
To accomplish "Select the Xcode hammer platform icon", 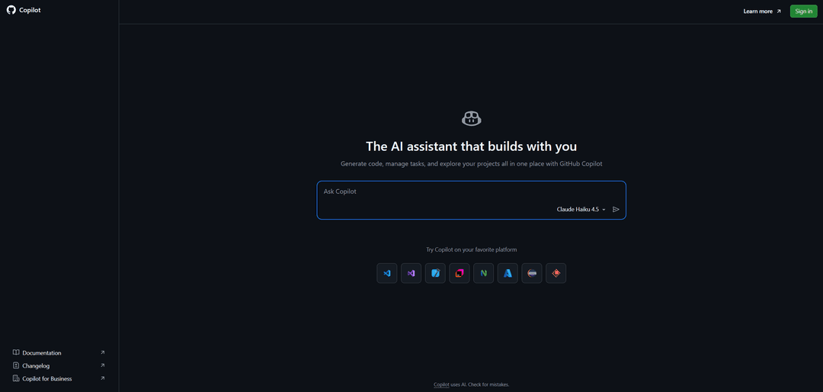I will 435,273.
